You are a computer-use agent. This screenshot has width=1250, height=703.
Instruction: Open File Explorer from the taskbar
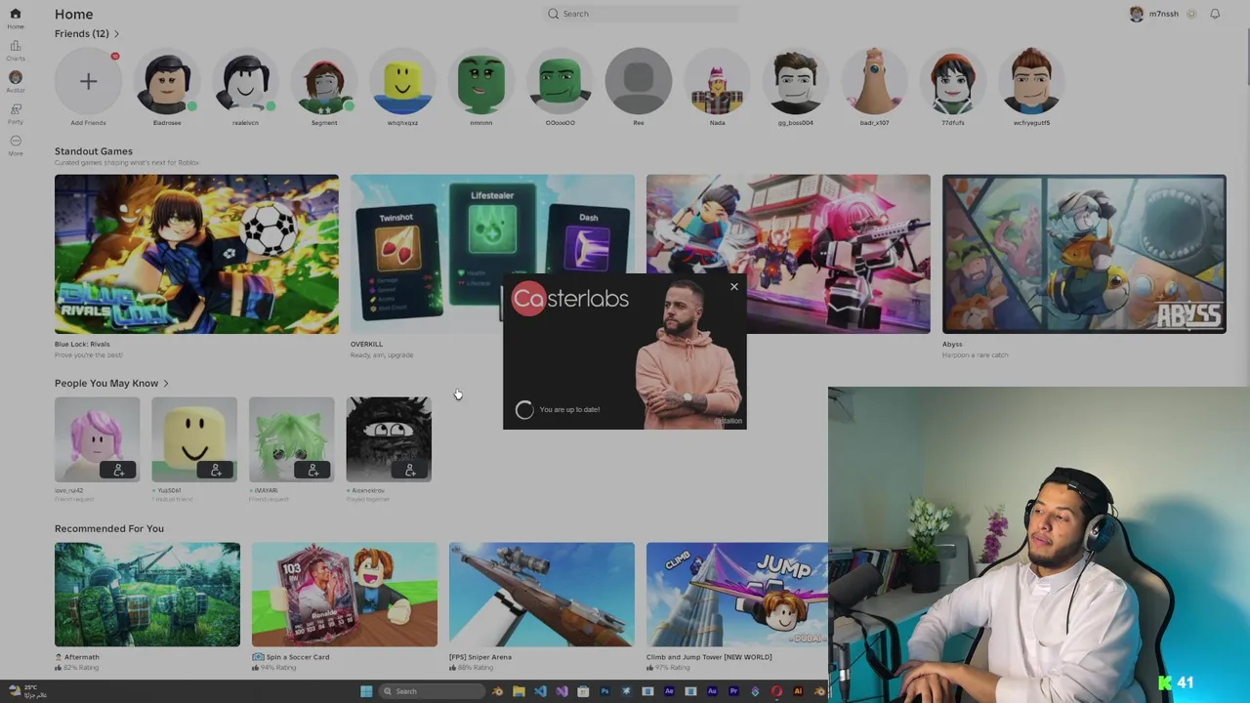tap(519, 691)
